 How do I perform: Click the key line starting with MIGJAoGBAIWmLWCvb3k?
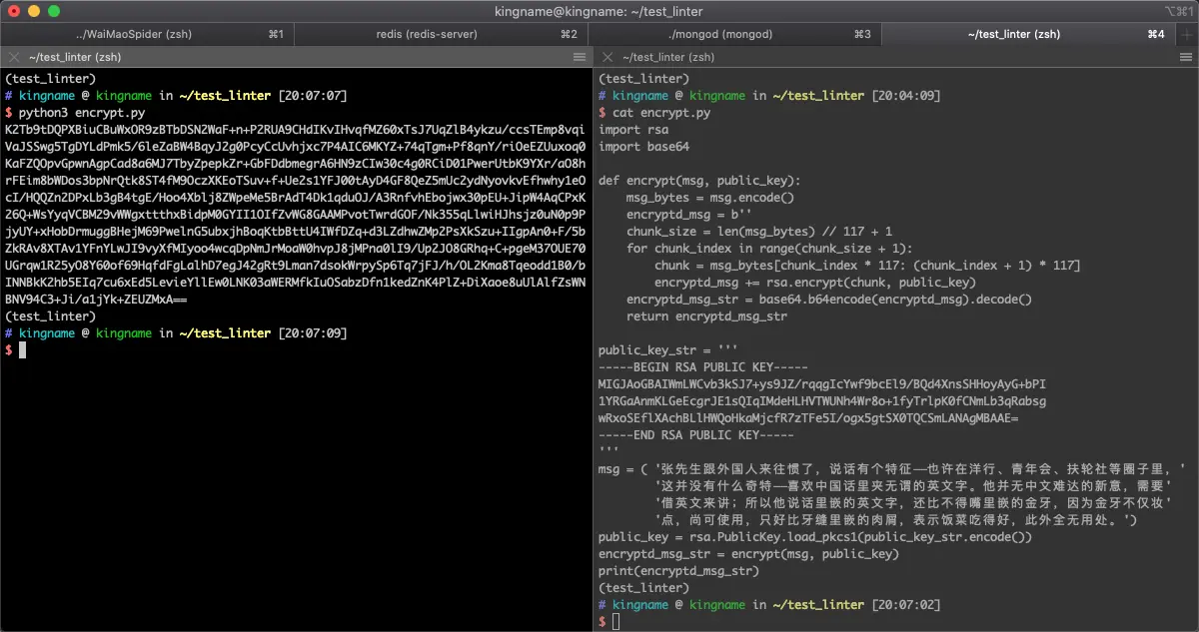pyautogui.click(x=822, y=384)
